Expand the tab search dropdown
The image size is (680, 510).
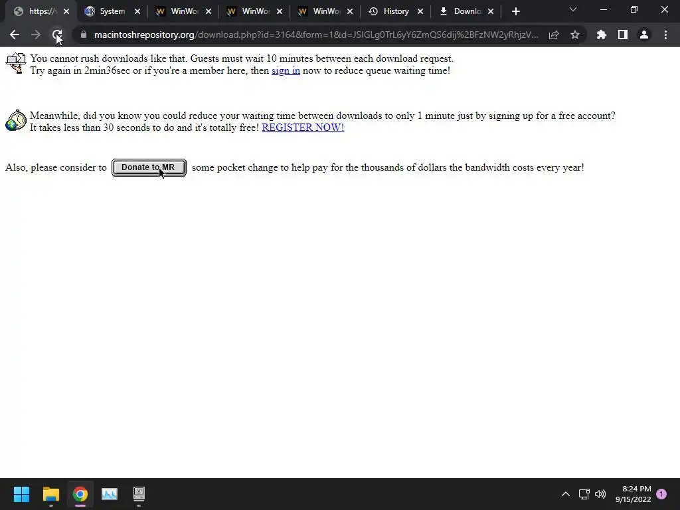coord(573,9)
